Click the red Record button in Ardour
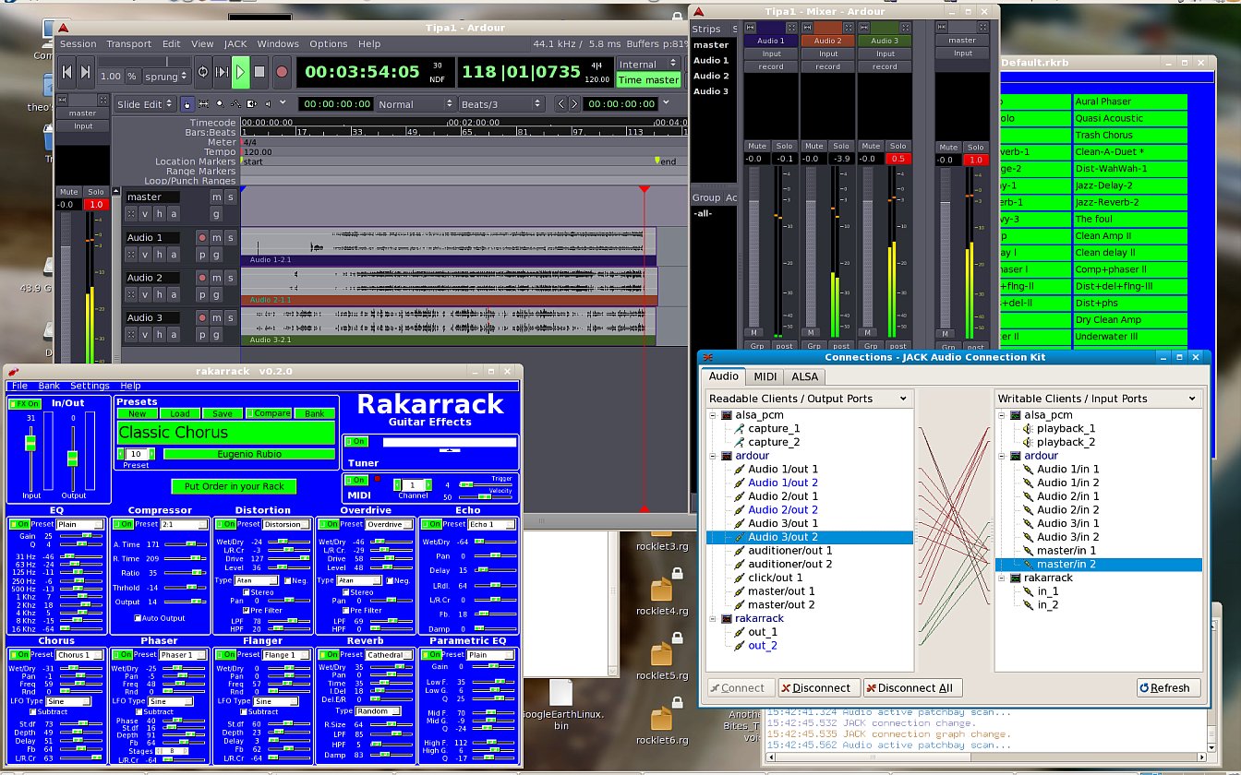The image size is (1241, 775). pyautogui.click(x=282, y=71)
